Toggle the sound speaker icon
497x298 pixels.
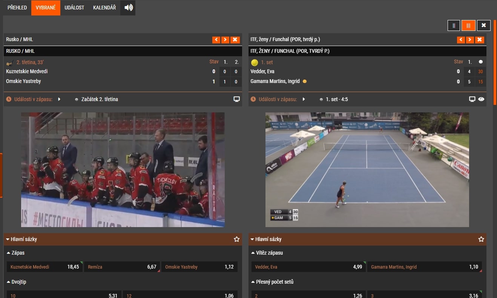click(128, 8)
